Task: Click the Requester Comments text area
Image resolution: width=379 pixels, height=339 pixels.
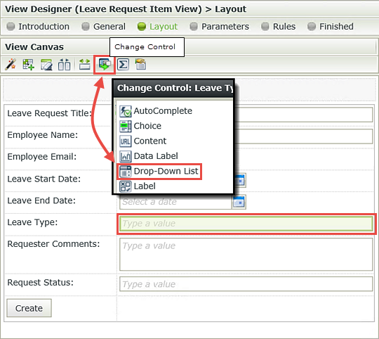Action: [x=246, y=255]
